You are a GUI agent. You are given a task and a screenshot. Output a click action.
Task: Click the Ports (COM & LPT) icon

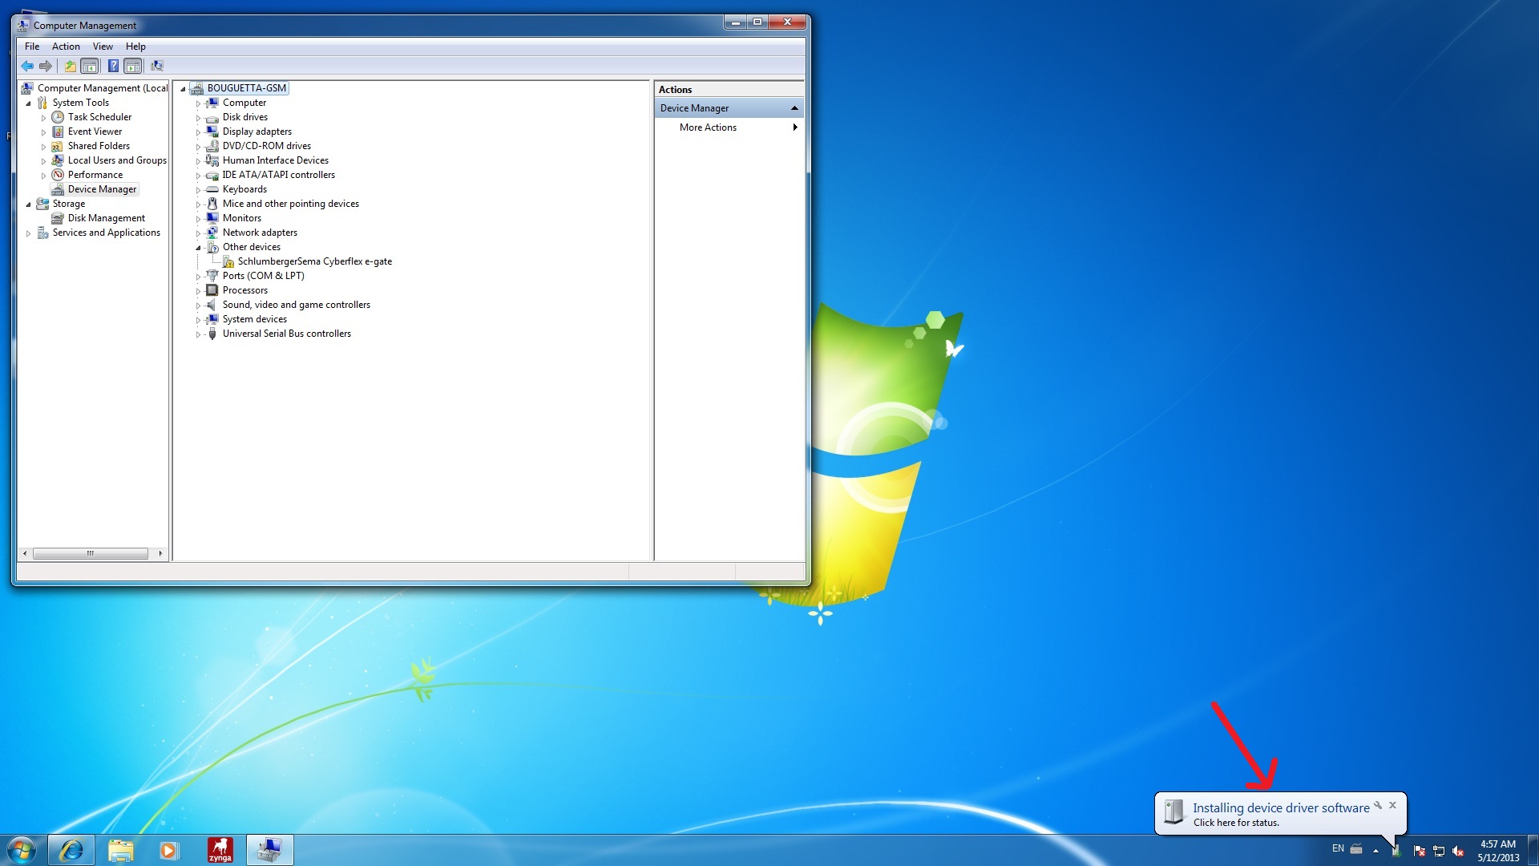pos(212,276)
